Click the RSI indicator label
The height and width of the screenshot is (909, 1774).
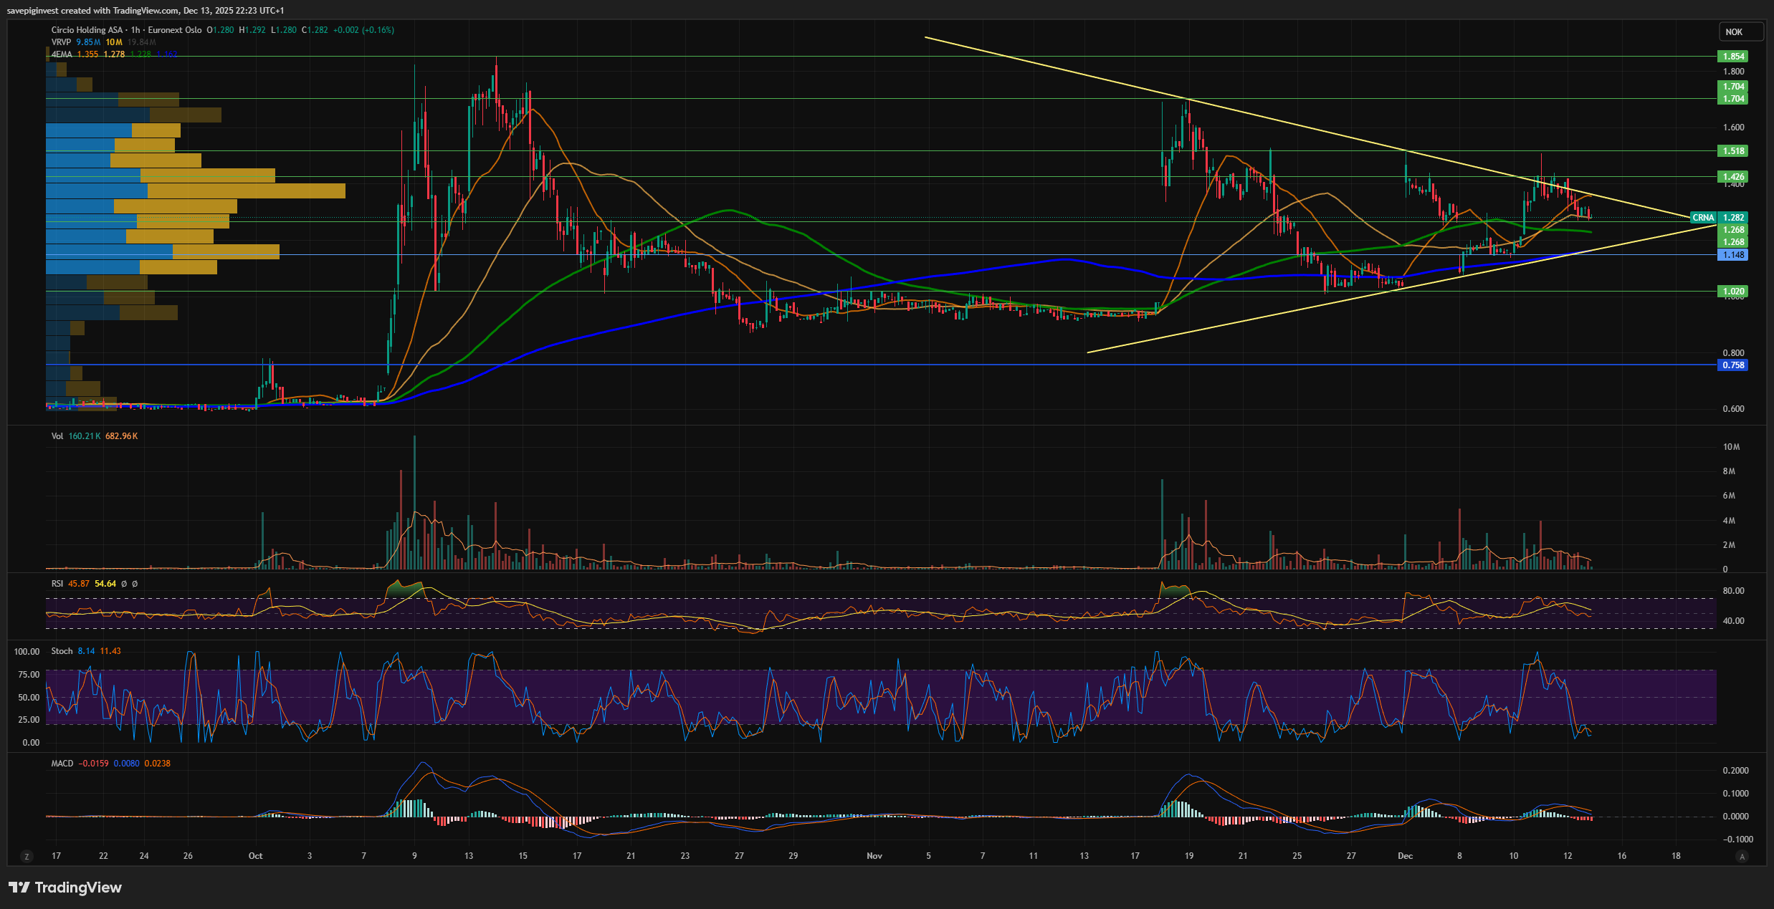57,584
